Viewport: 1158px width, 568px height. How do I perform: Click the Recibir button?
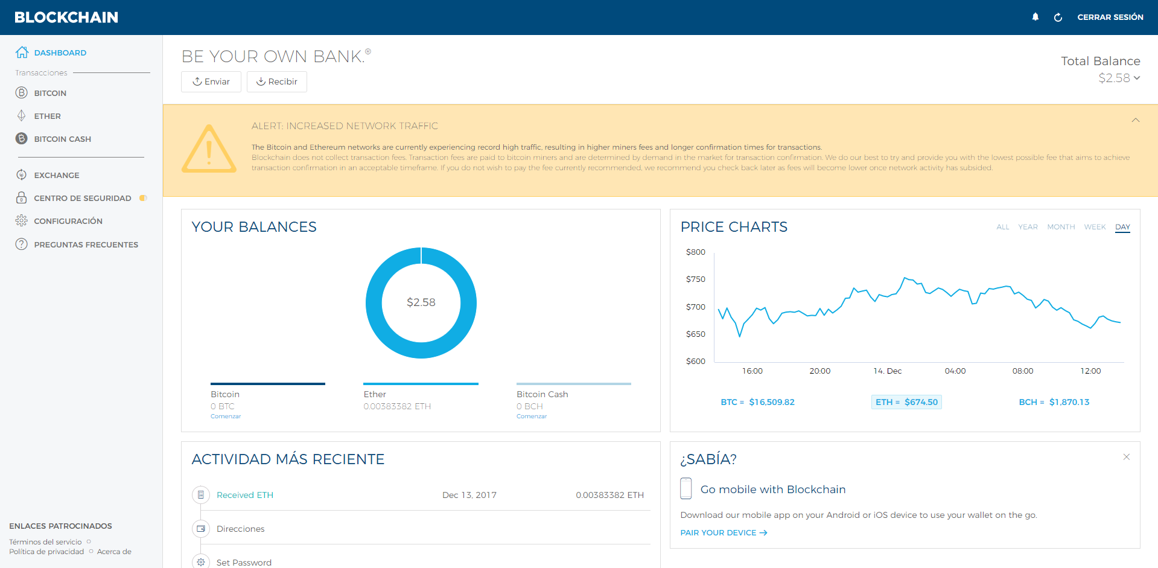277,81
